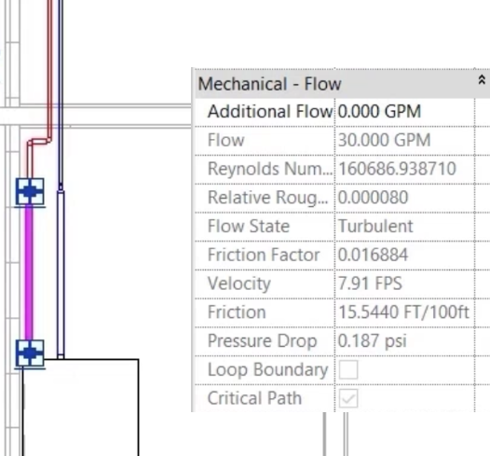The image size is (490, 456).
Task: Select the Loop Boundary parameter label
Action: pyautogui.click(x=267, y=370)
